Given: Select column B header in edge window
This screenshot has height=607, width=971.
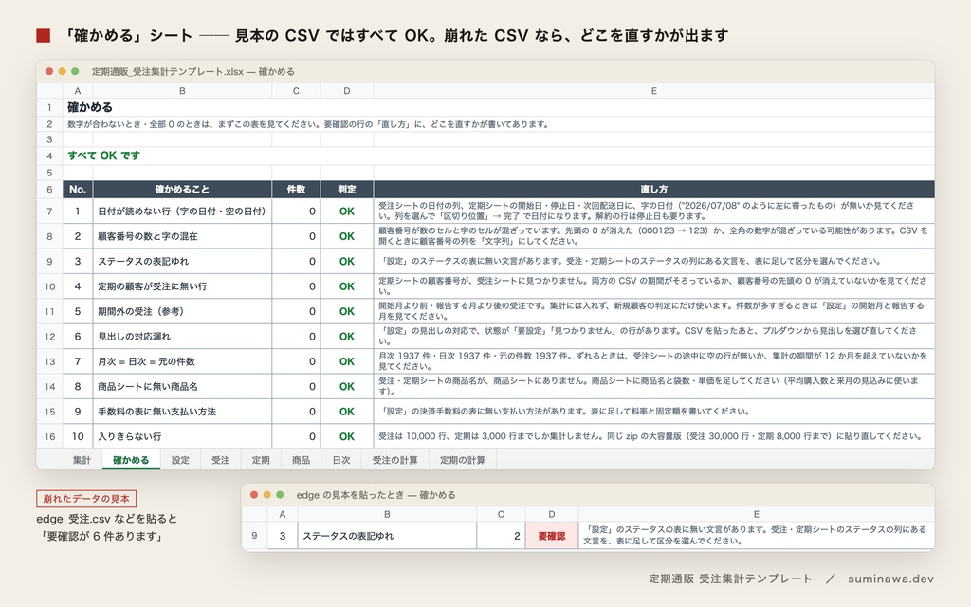Looking at the screenshot, I should tap(387, 514).
